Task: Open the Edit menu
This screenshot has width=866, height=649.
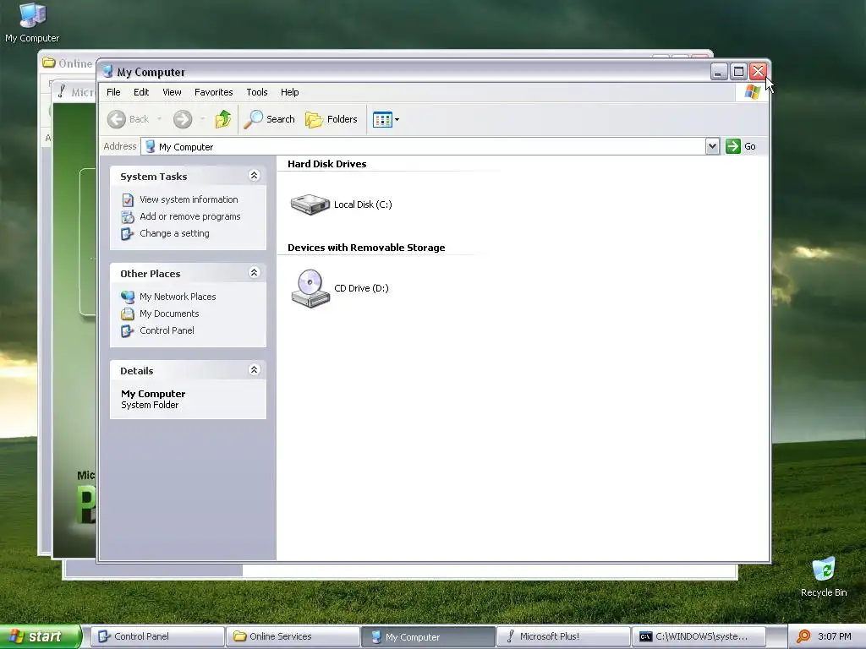Action: 141,92
